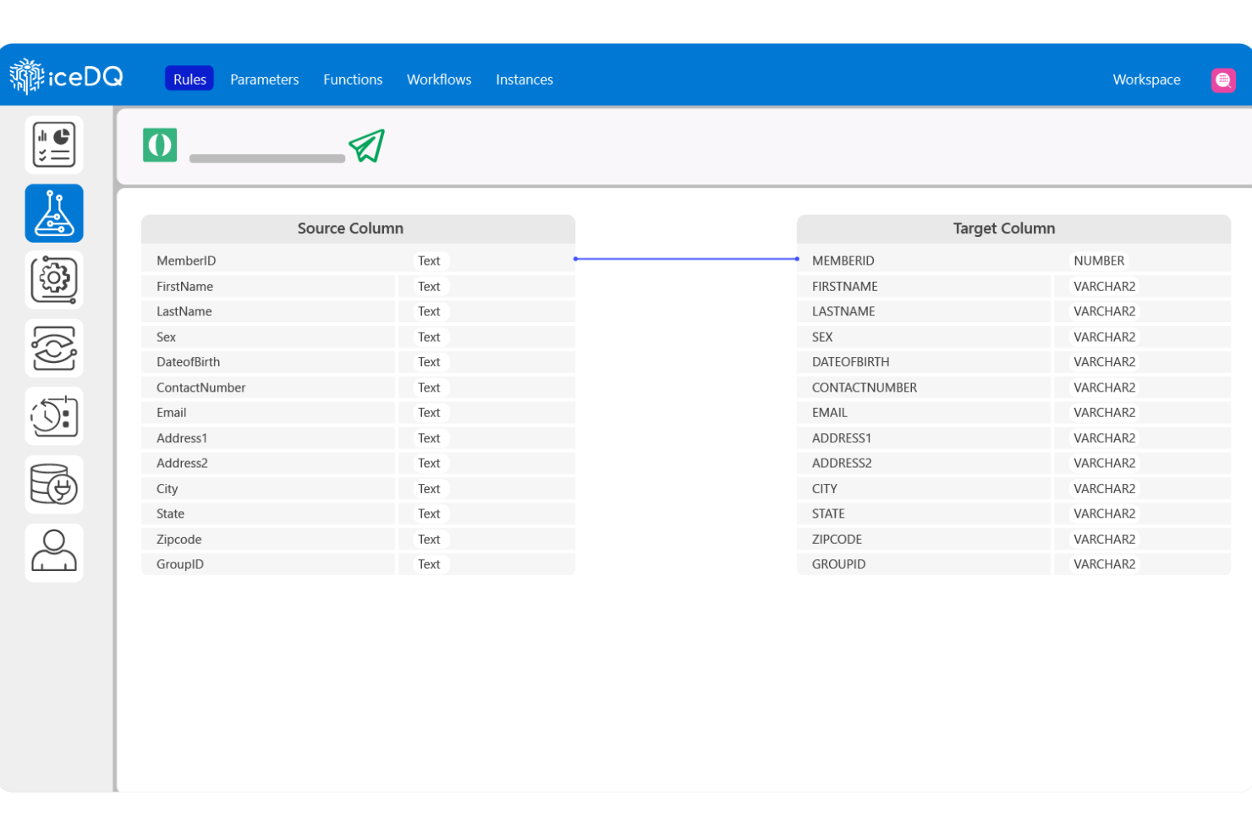Click the gray rule name bar
This screenshot has height=835, width=1252.
(x=267, y=158)
